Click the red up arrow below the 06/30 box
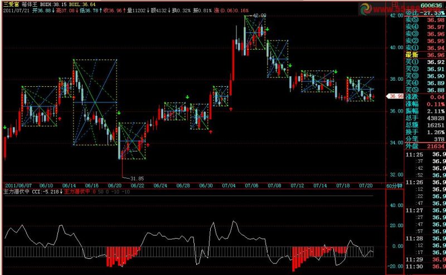Viewport: 446px width, 275px height. coord(211,132)
